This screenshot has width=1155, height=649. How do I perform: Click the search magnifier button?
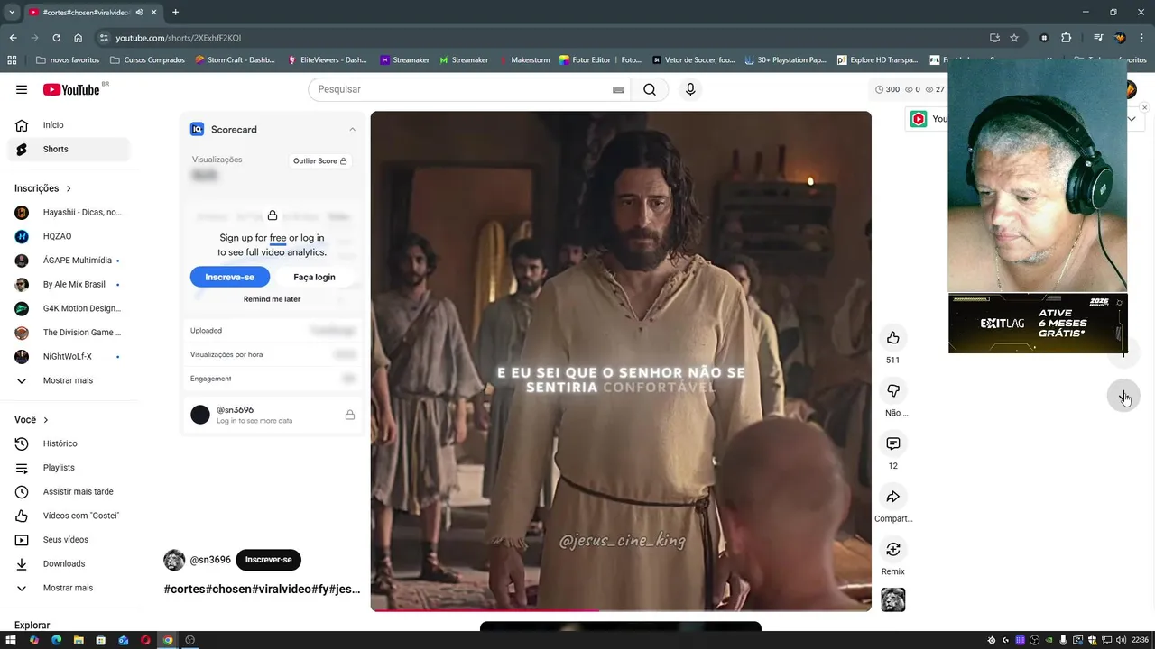coord(650,89)
